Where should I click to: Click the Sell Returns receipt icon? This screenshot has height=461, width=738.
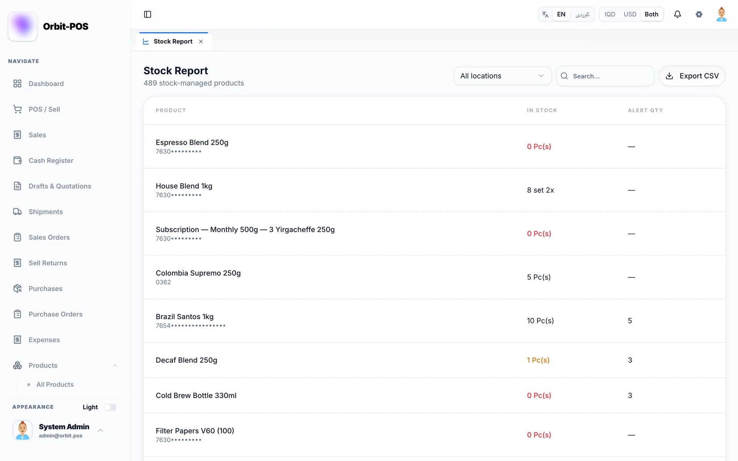(17, 263)
